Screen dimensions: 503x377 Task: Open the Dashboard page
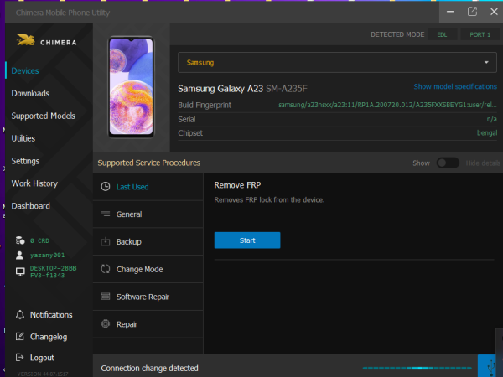31,206
